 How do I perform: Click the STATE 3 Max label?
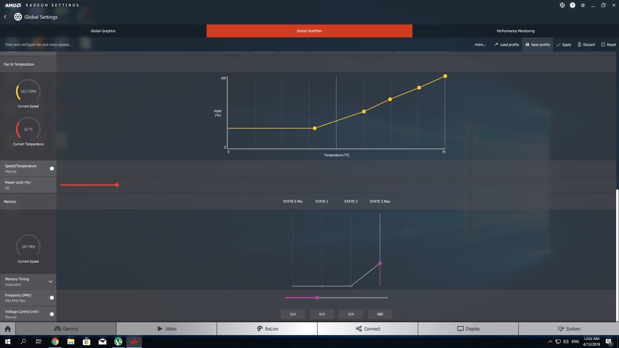[380, 202]
